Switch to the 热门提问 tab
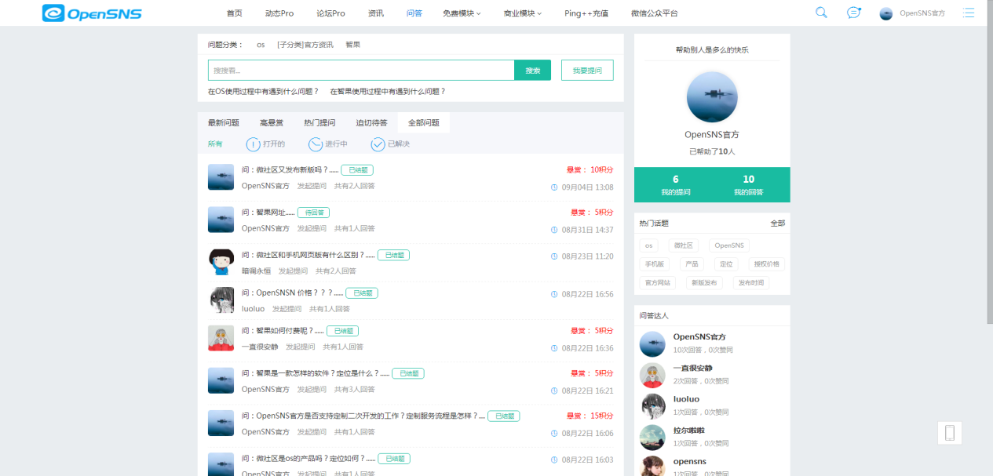The image size is (993, 476). (x=319, y=123)
